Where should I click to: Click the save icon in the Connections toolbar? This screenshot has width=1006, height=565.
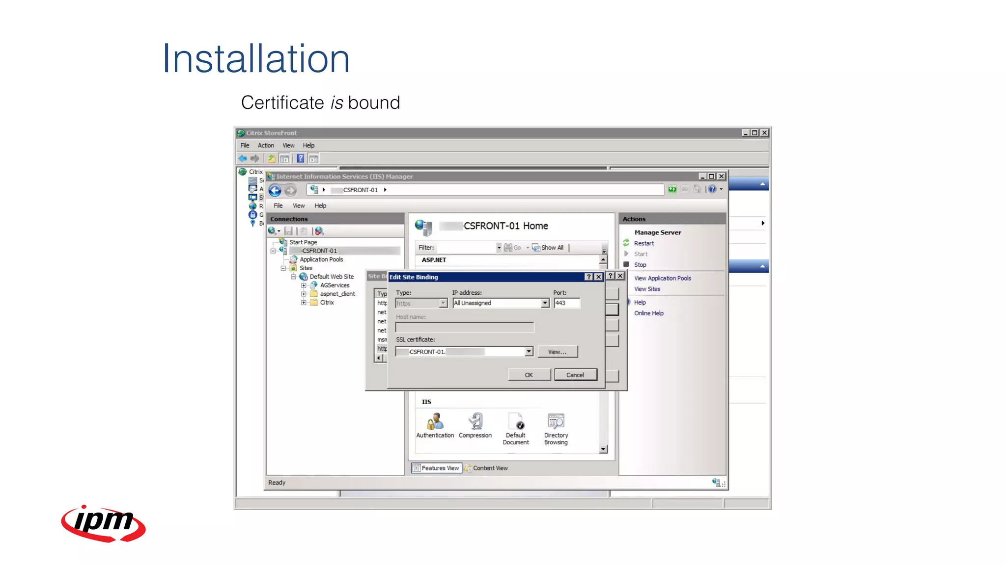tap(288, 231)
